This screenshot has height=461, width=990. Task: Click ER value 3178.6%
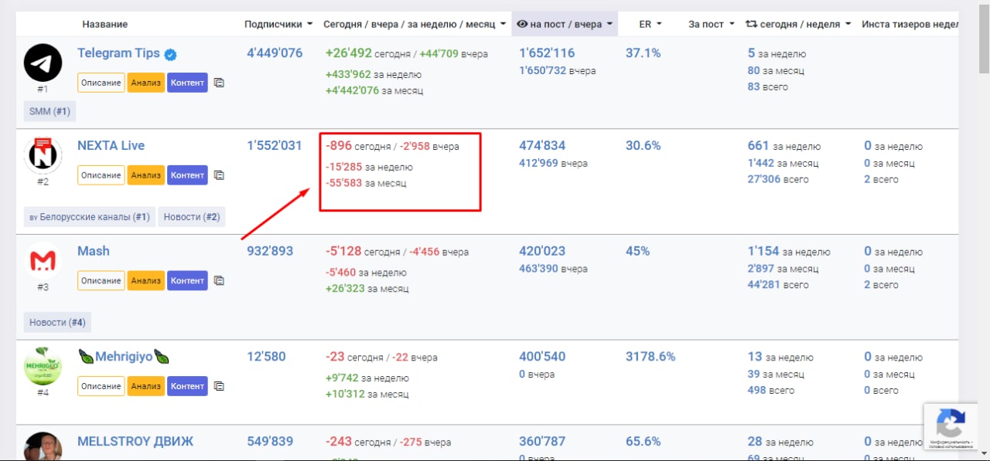pos(650,357)
